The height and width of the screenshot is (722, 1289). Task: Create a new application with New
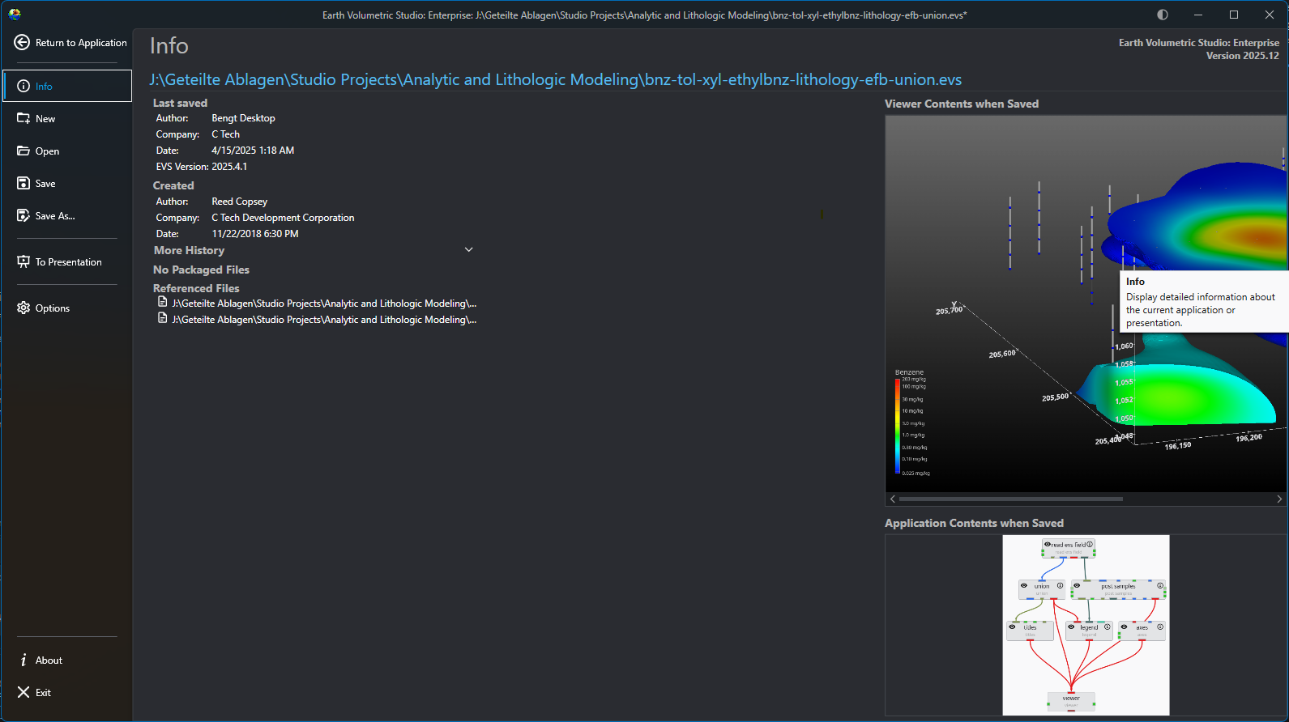(x=67, y=118)
